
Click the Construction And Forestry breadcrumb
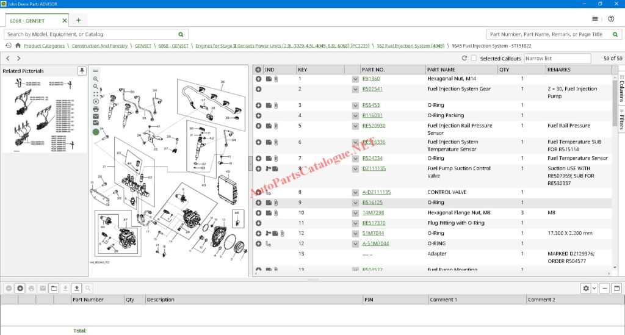(x=99, y=46)
